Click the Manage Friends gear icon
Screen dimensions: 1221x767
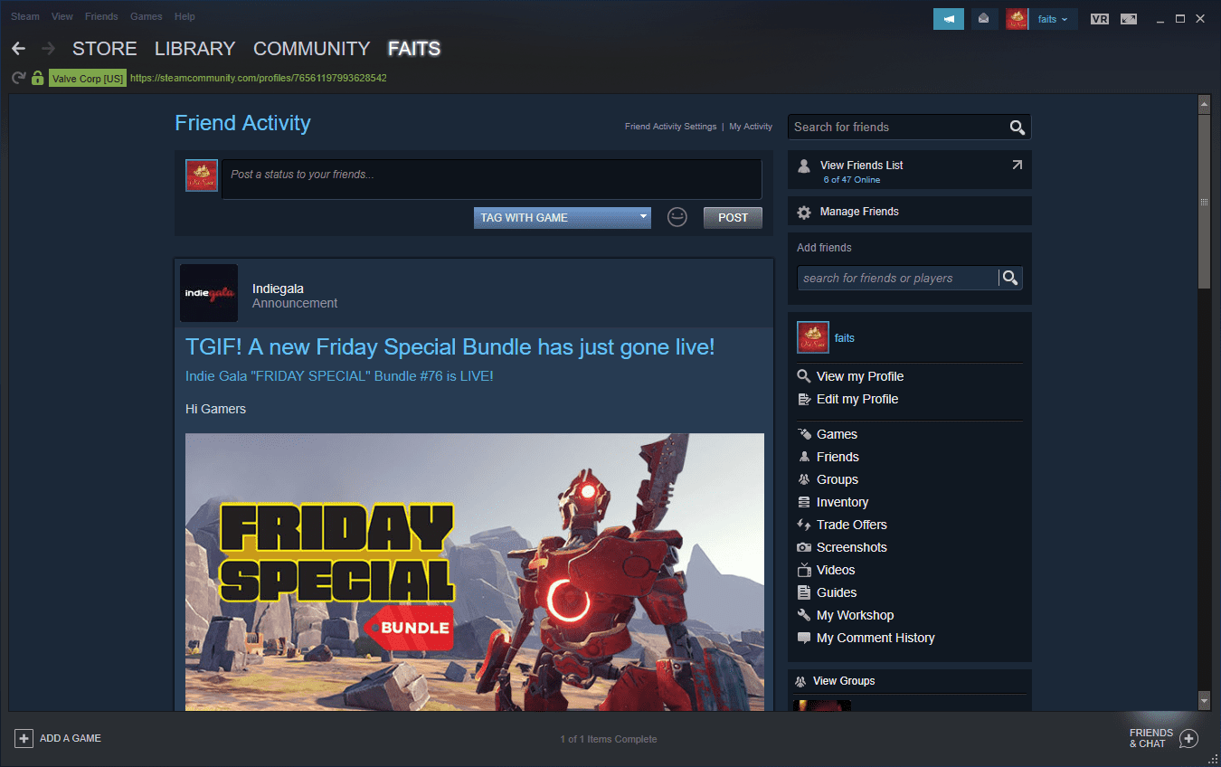pyautogui.click(x=804, y=213)
